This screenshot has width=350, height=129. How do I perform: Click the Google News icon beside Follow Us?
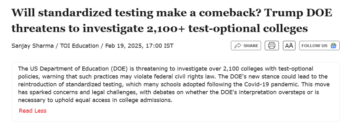tap(333, 46)
